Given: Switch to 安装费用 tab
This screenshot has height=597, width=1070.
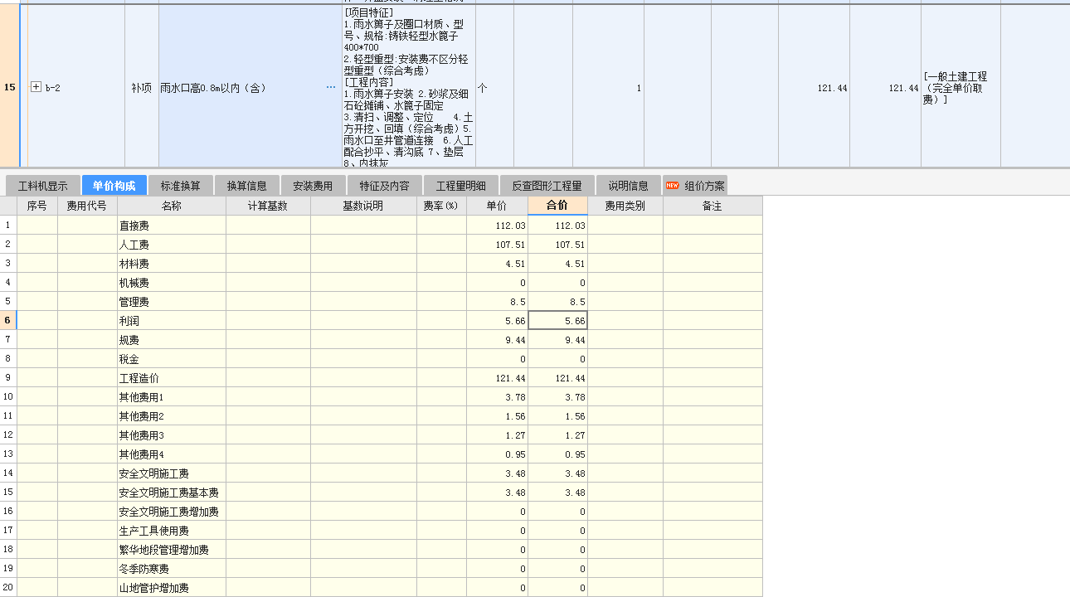Looking at the screenshot, I should click(x=313, y=186).
